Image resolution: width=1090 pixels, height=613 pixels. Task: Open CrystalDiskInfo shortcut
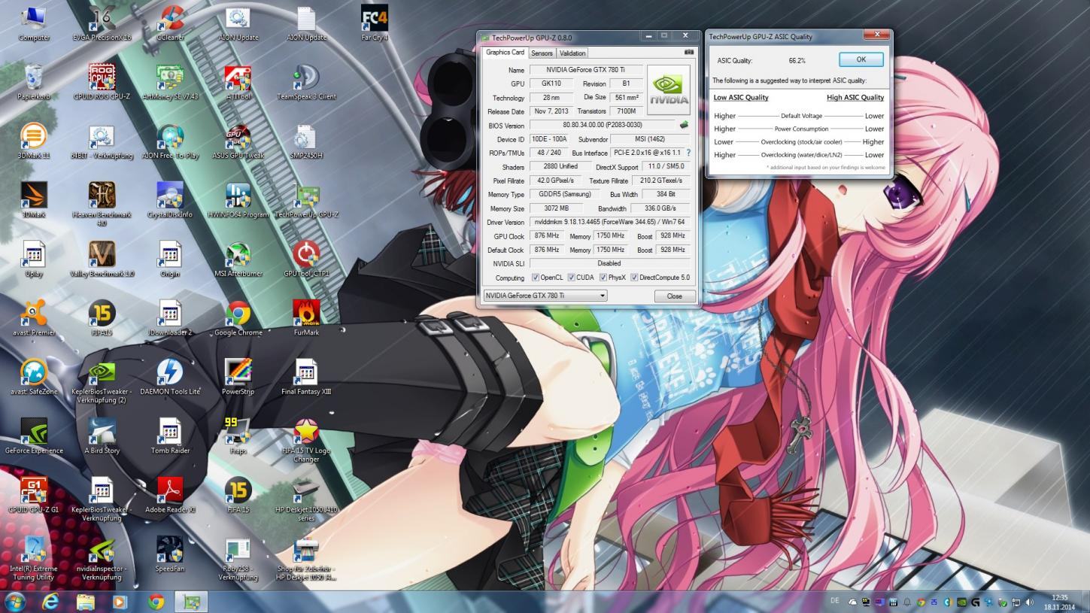(170, 200)
